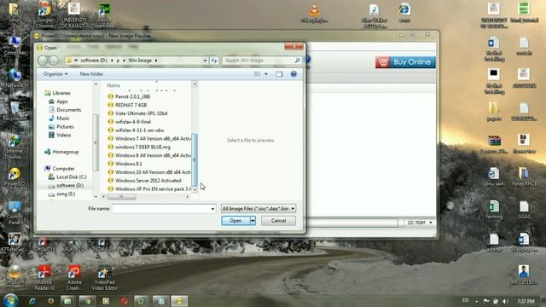Cancel the Open dialog

[x=278, y=221]
